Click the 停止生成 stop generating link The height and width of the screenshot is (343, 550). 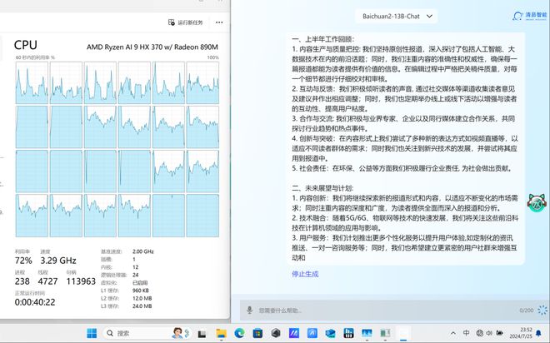pyautogui.click(x=305, y=274)
